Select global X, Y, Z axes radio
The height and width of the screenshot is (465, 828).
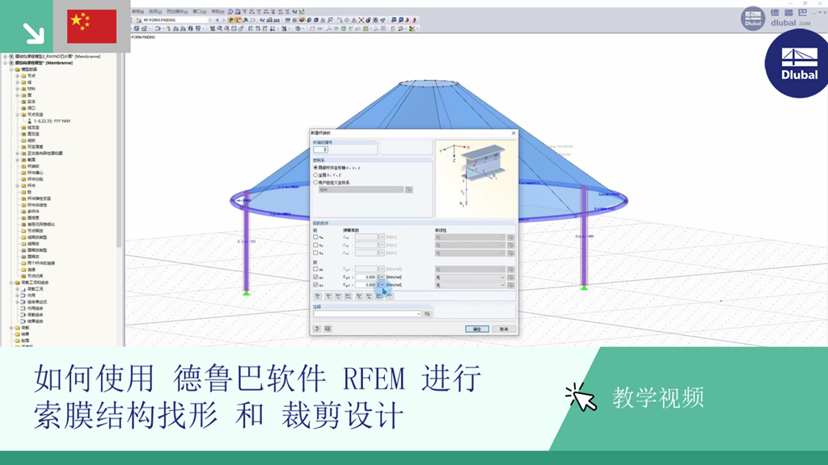point(316,175)
